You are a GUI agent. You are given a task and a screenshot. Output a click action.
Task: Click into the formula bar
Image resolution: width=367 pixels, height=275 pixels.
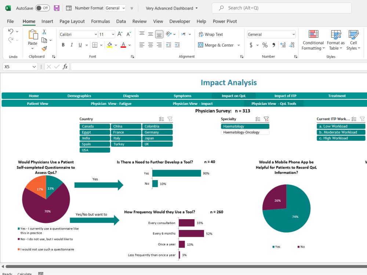(x=219, y=67)
